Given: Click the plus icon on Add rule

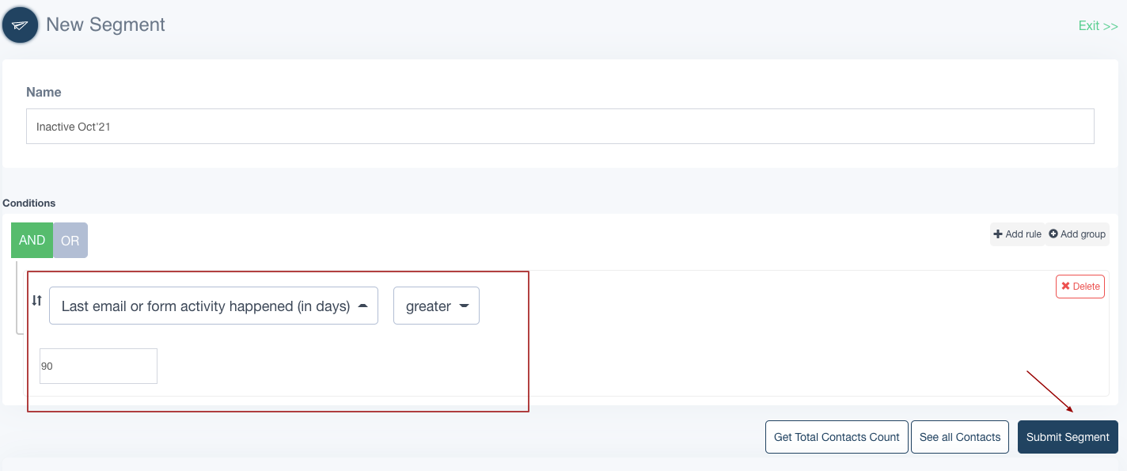Looking at the screenshot, I should coord(998,234).
